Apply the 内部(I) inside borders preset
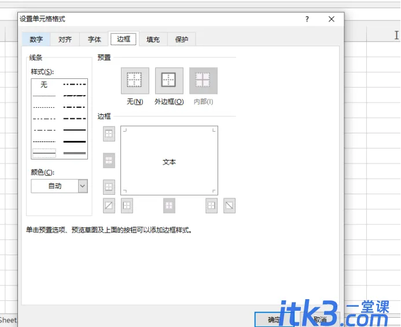Viewport: 401px width, 327px height. coord(203,81)
